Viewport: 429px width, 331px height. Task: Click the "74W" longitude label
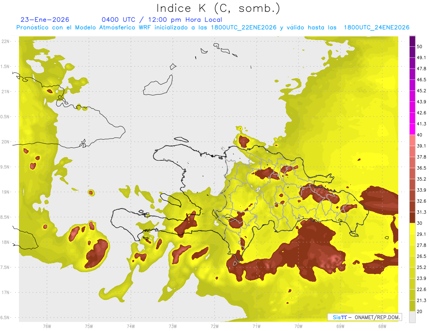131,326
